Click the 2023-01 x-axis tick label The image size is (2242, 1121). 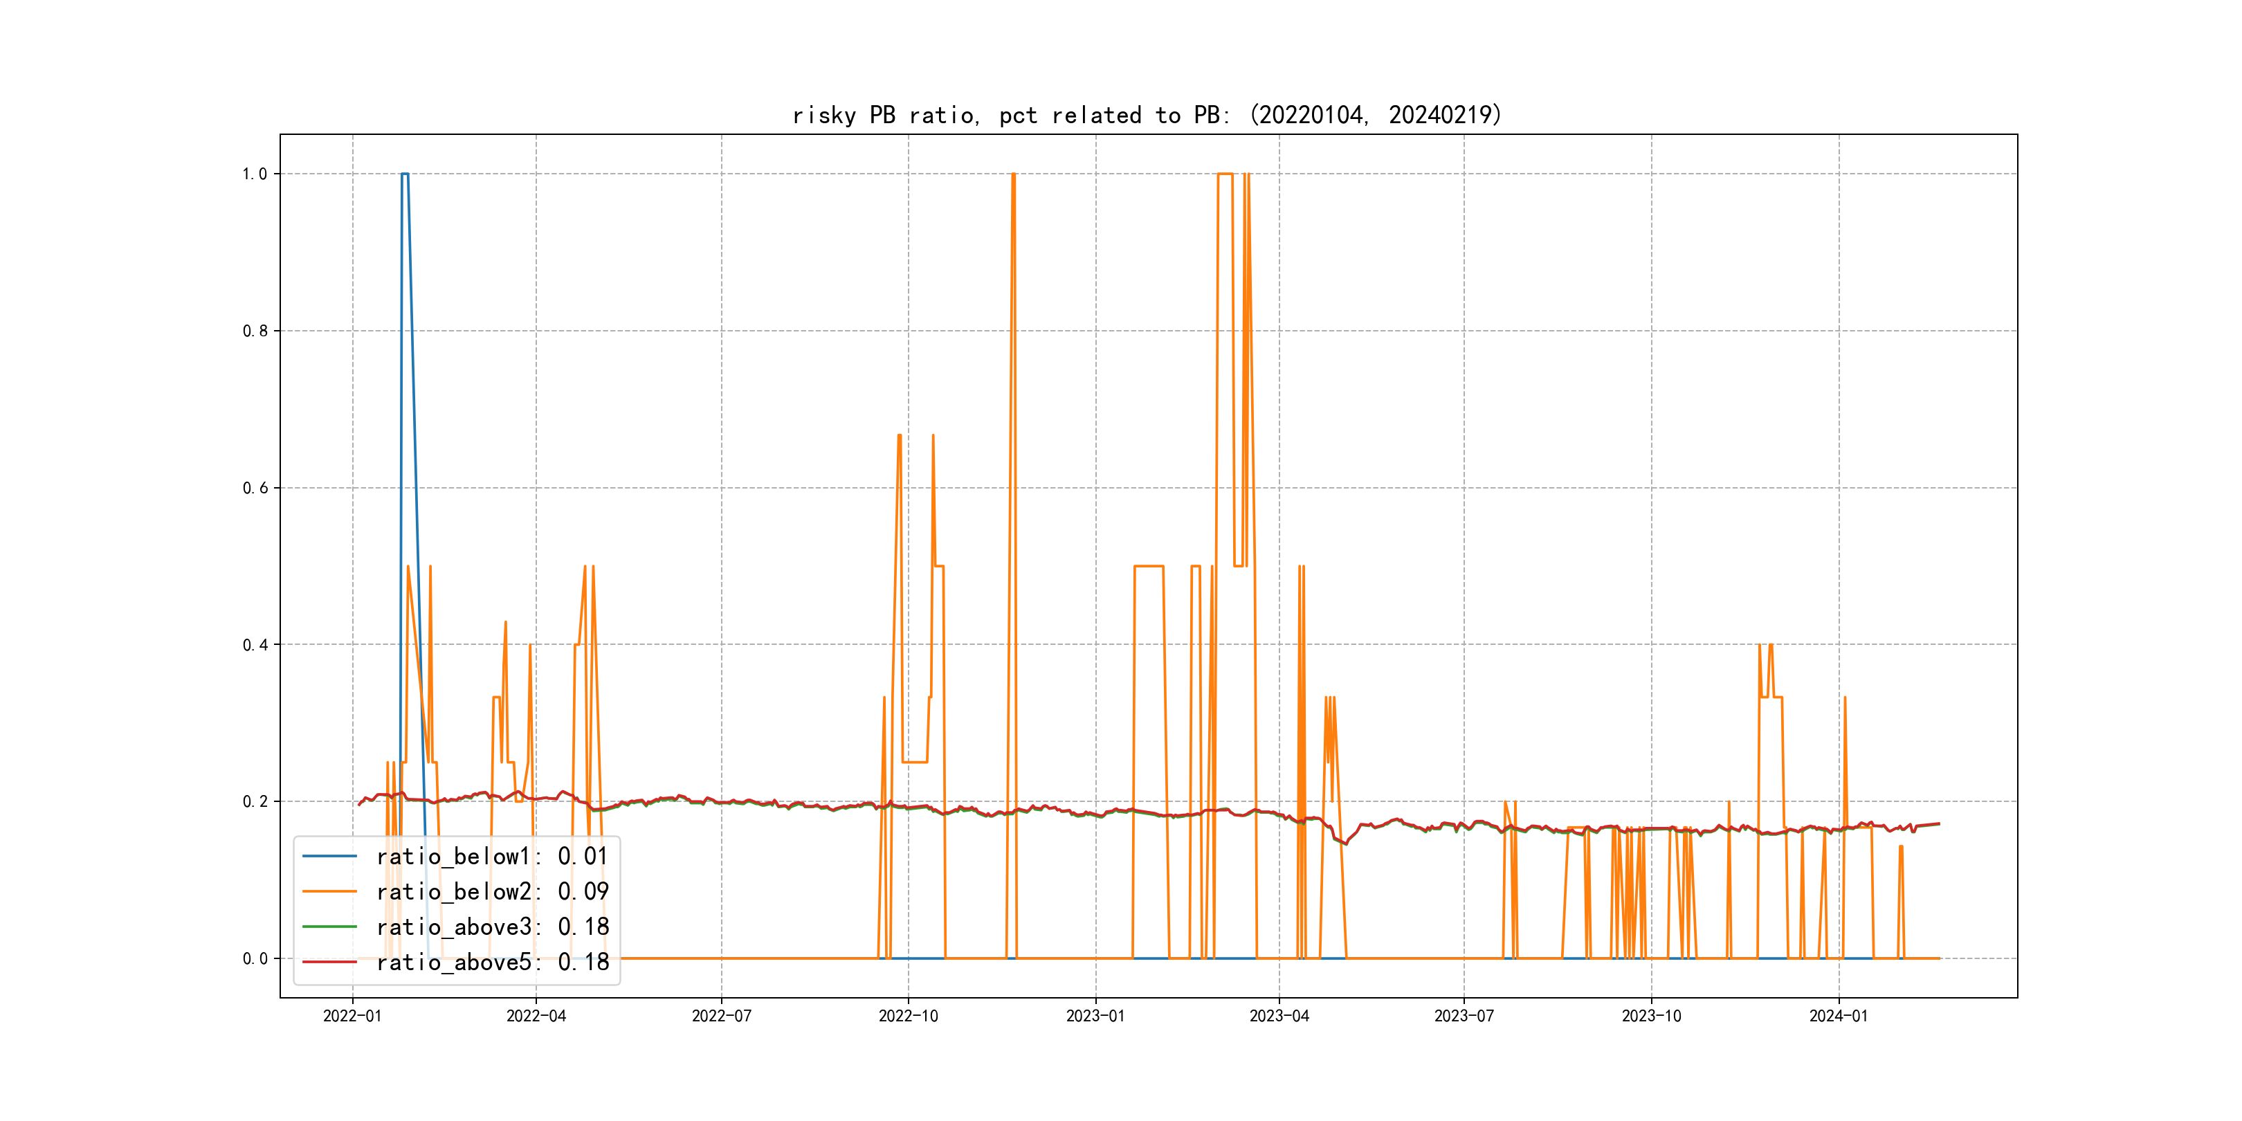click(1095, 1016)
